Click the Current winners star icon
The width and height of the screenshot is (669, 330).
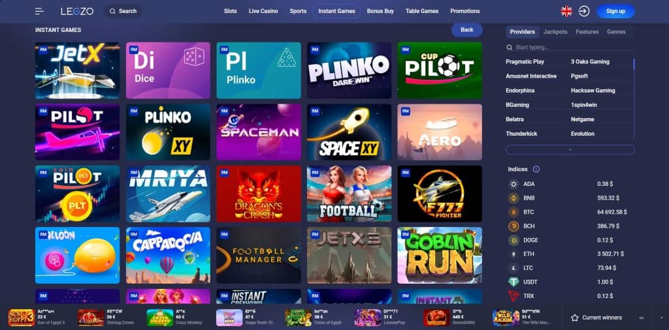575,318
